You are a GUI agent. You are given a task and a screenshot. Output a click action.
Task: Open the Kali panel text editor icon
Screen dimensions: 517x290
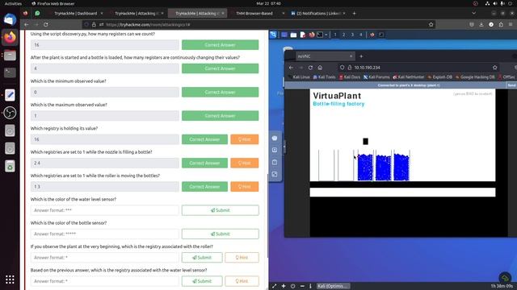click(x=302, y=35)
